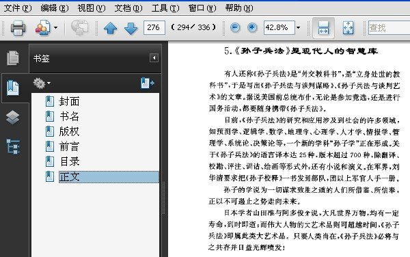Viewport: 410px width, 257px height.
Task: Open the 文档(D) menu
Action: pyautogui.click(x=128, y=8)
